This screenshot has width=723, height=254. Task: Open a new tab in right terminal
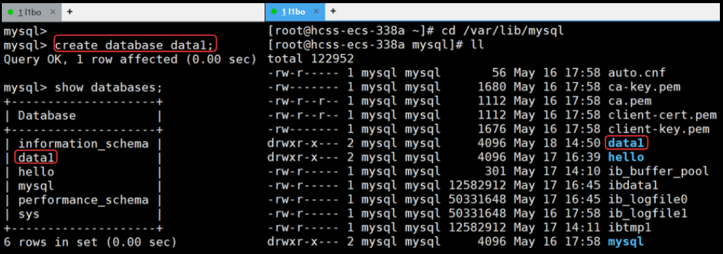coord(333,11)
